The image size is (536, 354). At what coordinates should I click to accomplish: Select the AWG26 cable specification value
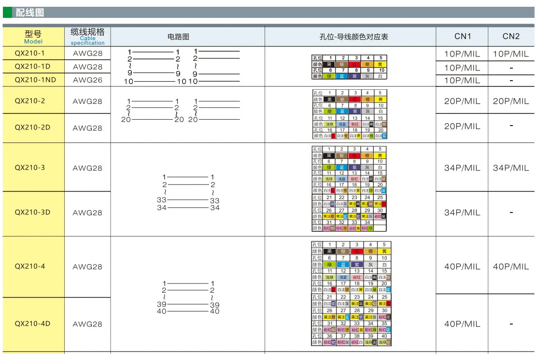tap(87, 80)
